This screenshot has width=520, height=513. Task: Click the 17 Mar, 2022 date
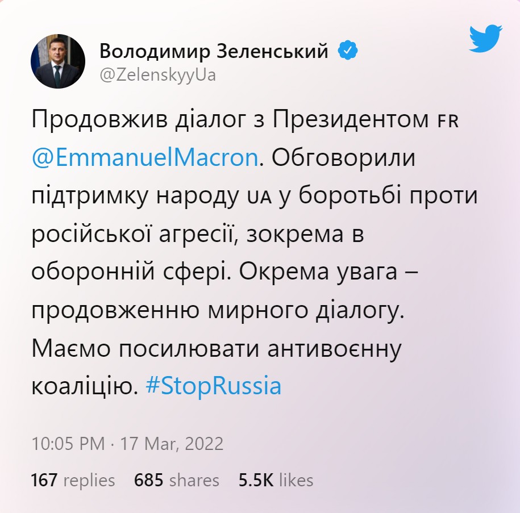click(x=171, y=444)
